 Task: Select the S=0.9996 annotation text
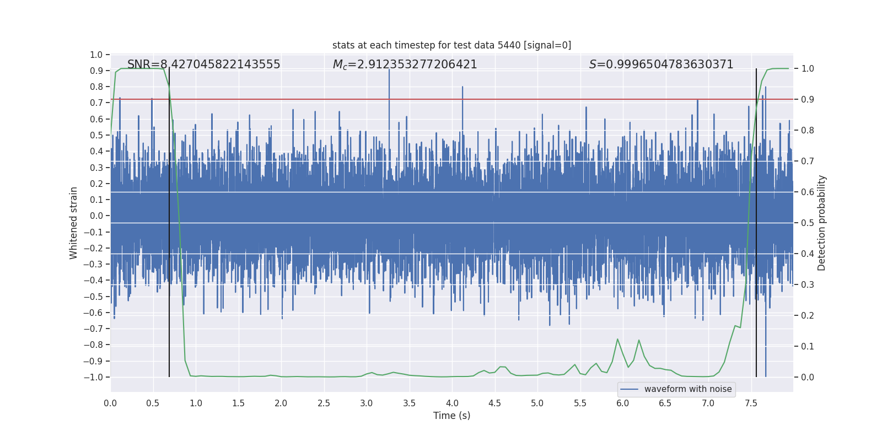(x=661, y=64)
